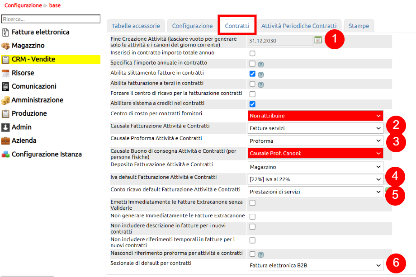Open Configurazione Istanza section
Viewport: 416px width, 277px height.
click(x=47, y=154)
